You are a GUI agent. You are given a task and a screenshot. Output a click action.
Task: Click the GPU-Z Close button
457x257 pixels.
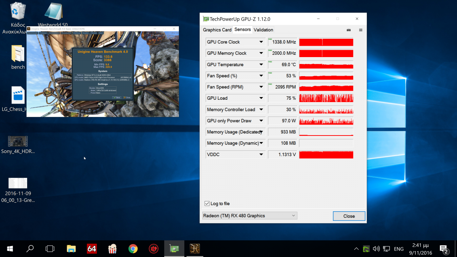pos(349,216)
